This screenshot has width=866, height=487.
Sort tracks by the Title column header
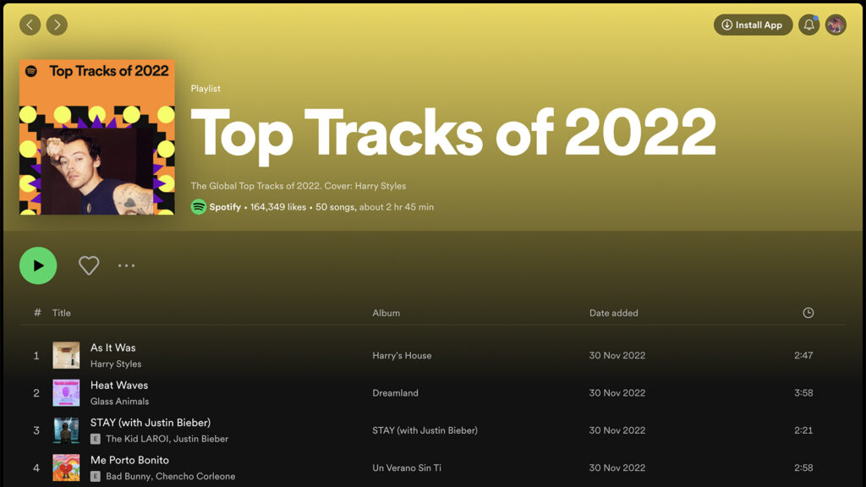[x=61, y=313]
